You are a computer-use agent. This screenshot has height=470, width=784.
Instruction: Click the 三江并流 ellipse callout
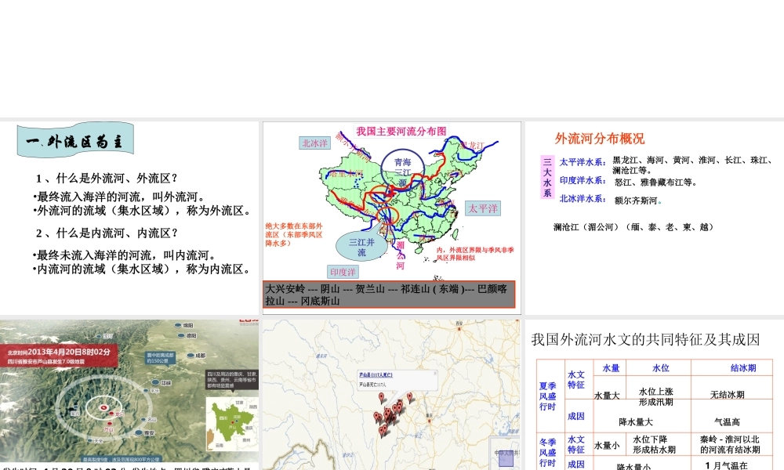pyautogui.click(x=361, y=247)
